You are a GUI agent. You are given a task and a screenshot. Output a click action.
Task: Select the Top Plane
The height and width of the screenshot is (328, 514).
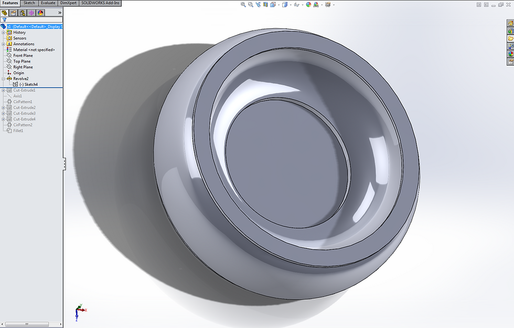[x=22, y=61]
